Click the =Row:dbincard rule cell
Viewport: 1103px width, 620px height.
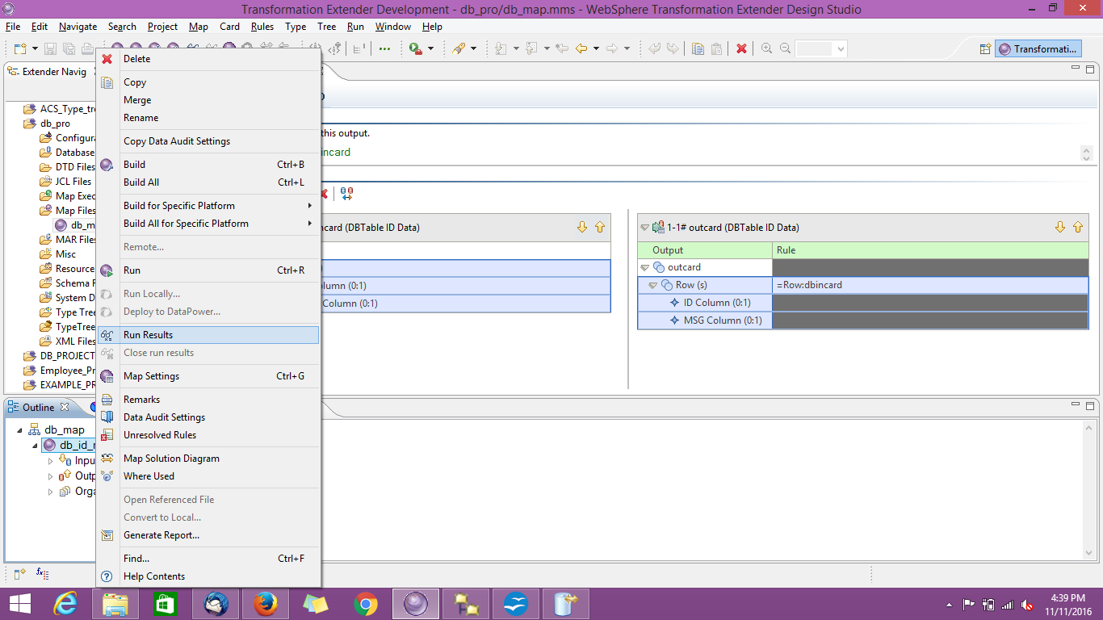coord(812,284)
